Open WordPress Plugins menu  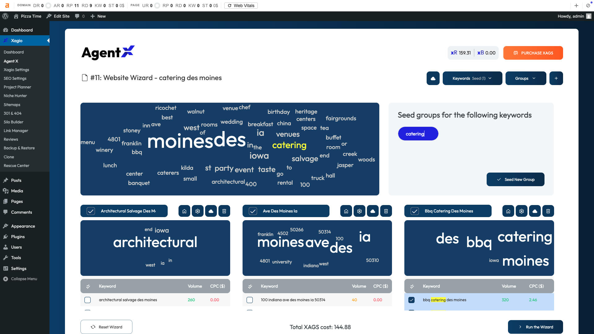click(x=18, y=237)
